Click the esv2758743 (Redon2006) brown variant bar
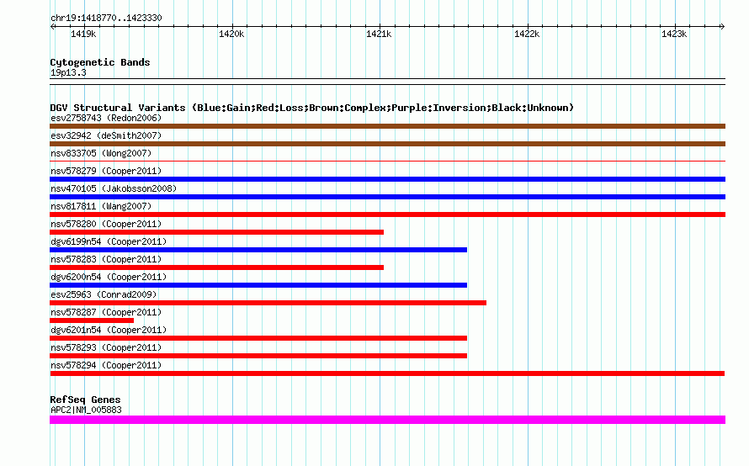The image size is (749, 466). pos(387,126)
